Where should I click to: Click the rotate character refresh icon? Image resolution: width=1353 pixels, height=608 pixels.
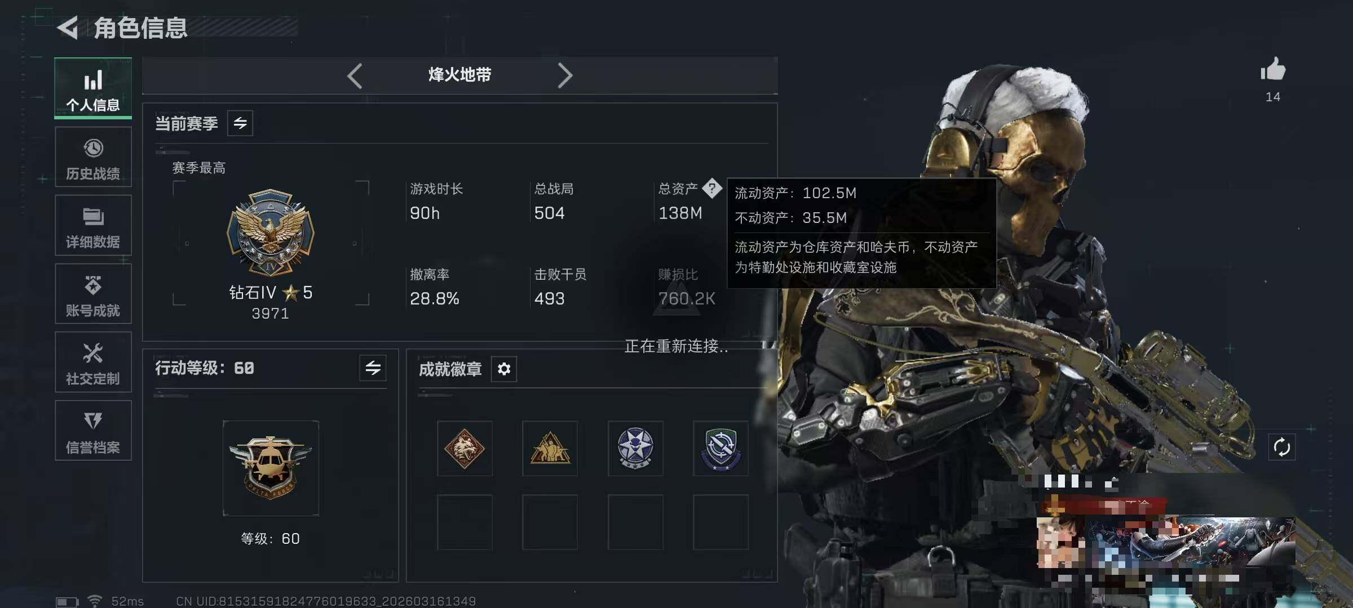point(1281,448)
